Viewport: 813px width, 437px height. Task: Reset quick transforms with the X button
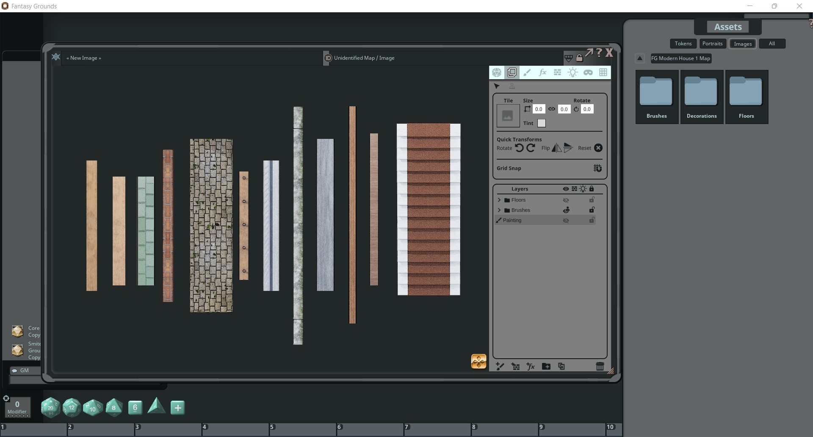pos(598,148)
